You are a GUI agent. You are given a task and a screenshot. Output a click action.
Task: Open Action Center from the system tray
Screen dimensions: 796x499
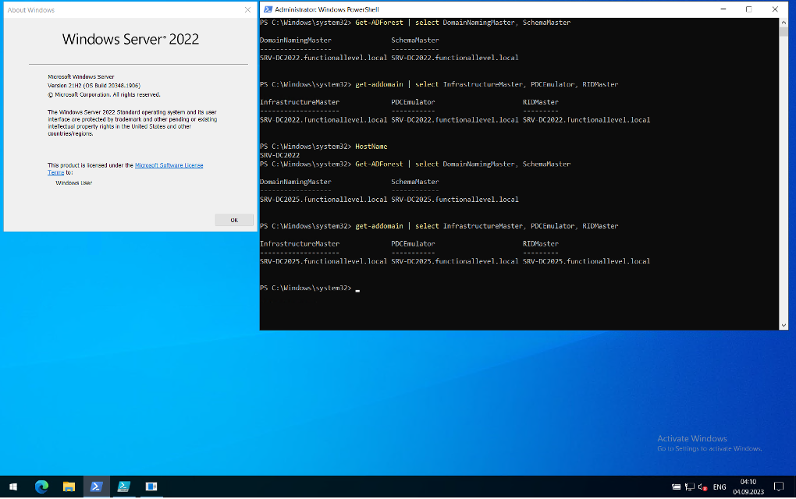click(779, 487)
